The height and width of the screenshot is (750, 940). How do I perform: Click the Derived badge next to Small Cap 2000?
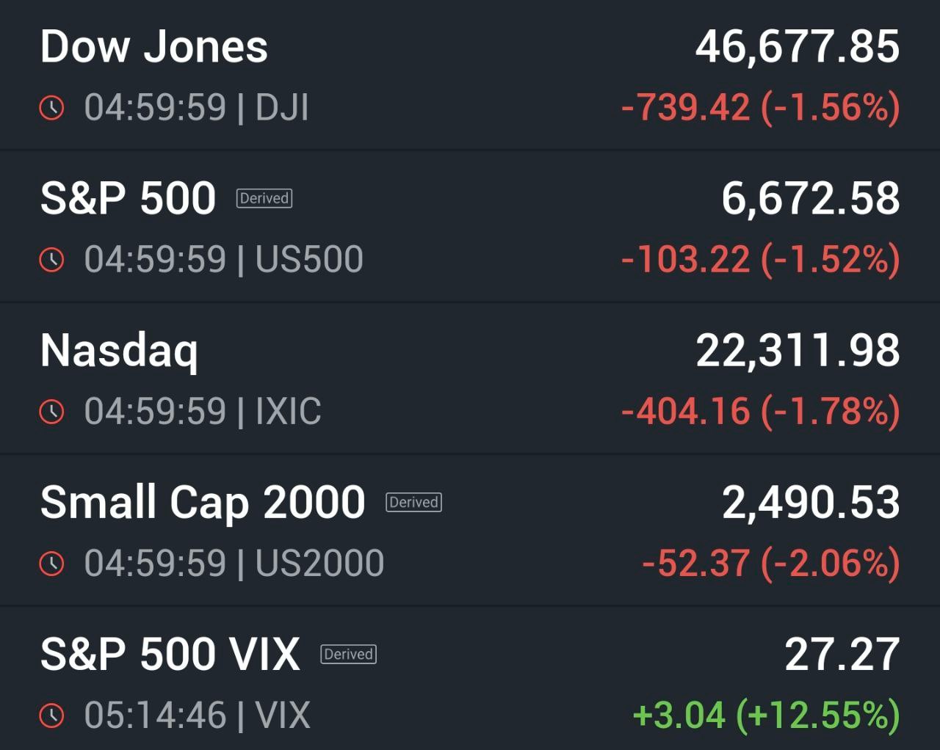[x=413, y=502]
